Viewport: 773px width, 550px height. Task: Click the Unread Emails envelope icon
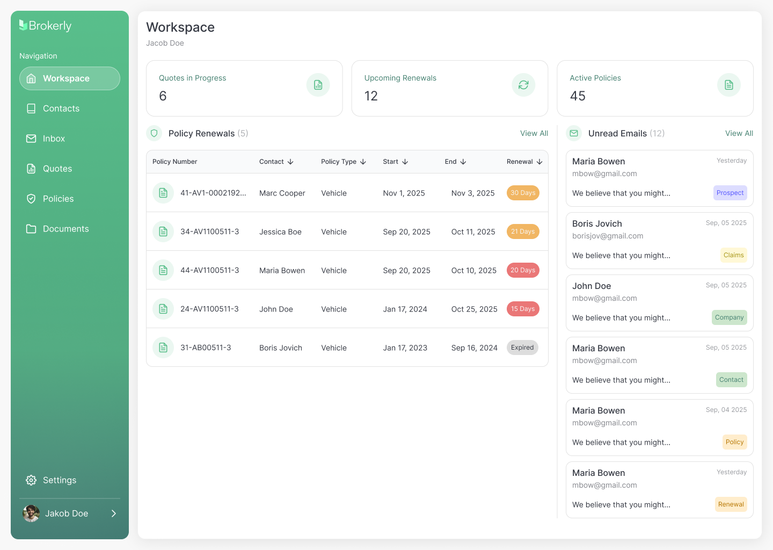tap(574, 133)
